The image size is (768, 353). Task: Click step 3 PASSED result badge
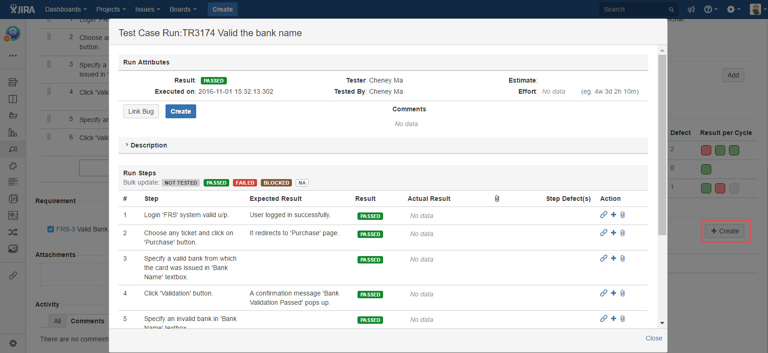[x=370, y=260]
